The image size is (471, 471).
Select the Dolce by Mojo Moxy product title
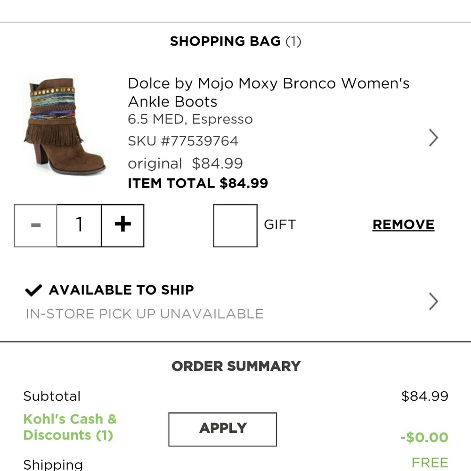coord(269,92)
